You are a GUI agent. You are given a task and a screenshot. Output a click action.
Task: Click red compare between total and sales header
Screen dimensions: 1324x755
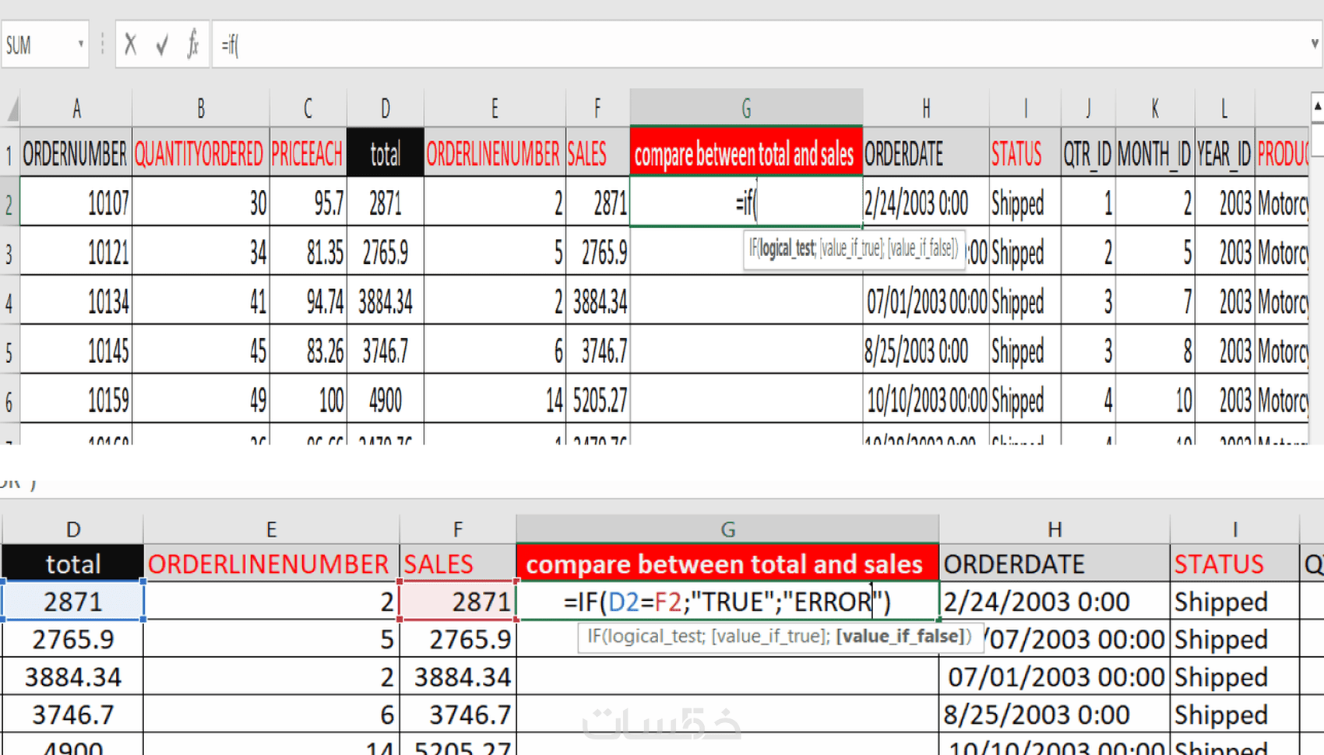pyautogui.click(x=745, y=153)
